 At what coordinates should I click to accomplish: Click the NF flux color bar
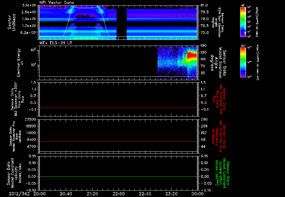243,22
